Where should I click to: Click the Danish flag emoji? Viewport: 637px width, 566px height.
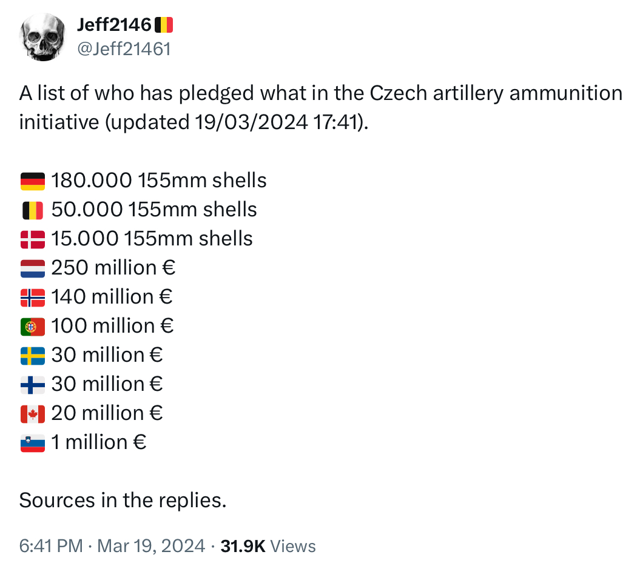tap(33, 239)
